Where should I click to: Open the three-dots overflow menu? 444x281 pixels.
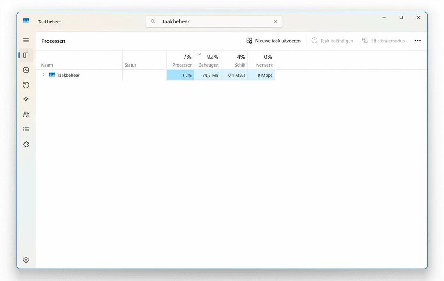pyautogui.click(x=418, y=41)
